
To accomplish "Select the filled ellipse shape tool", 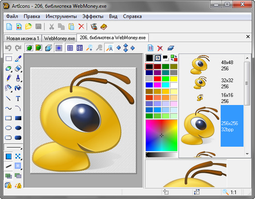I will 18,128.
